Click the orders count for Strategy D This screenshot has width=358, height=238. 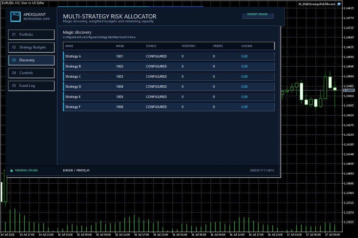(214, 86)
